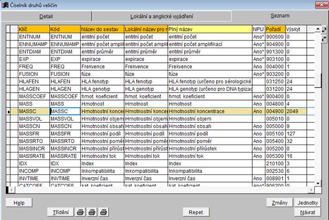The height and width of the screenshot is (220, 329).
Task: Click the order value 031250
Action: tap(275, 82)
